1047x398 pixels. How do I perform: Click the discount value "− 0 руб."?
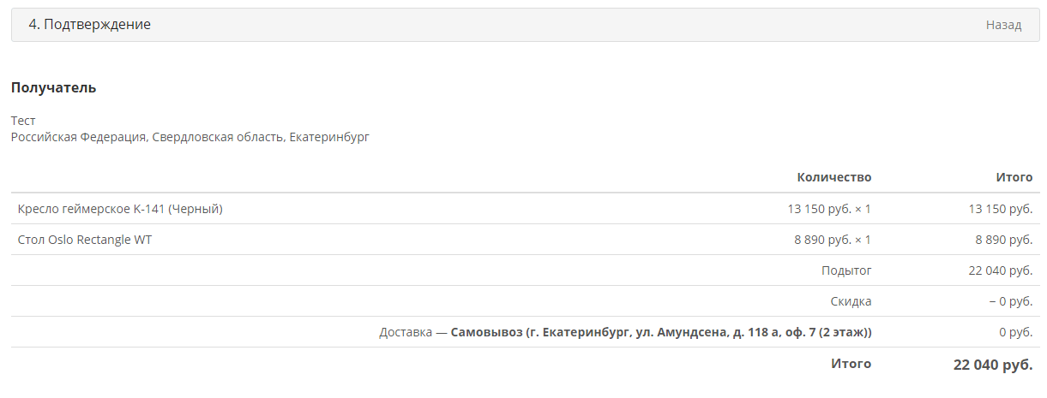click(1010, 301)
